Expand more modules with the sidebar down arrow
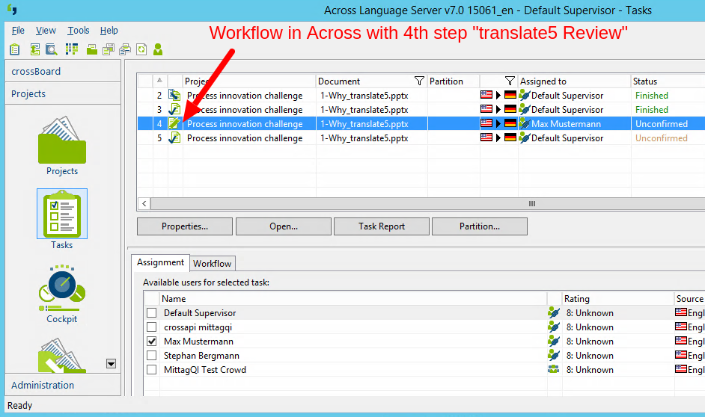 (x=111, y=364)
